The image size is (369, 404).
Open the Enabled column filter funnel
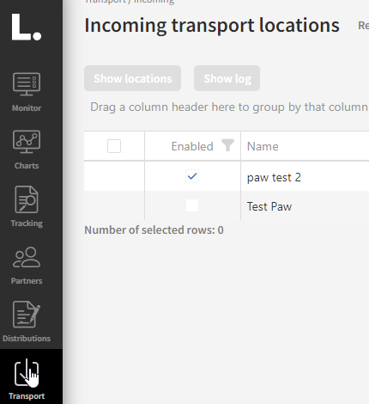click(x=227, y=145)
